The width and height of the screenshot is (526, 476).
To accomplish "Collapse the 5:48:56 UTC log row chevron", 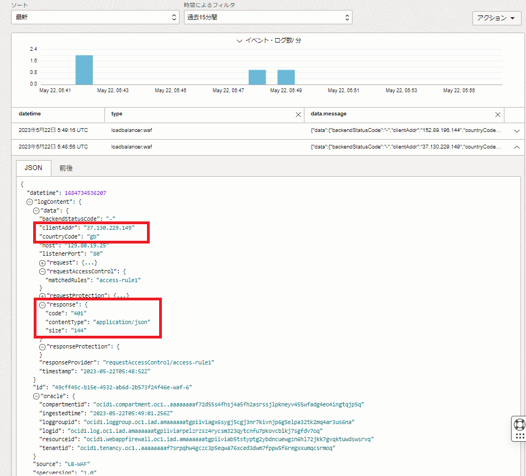I will coord(517,147).
